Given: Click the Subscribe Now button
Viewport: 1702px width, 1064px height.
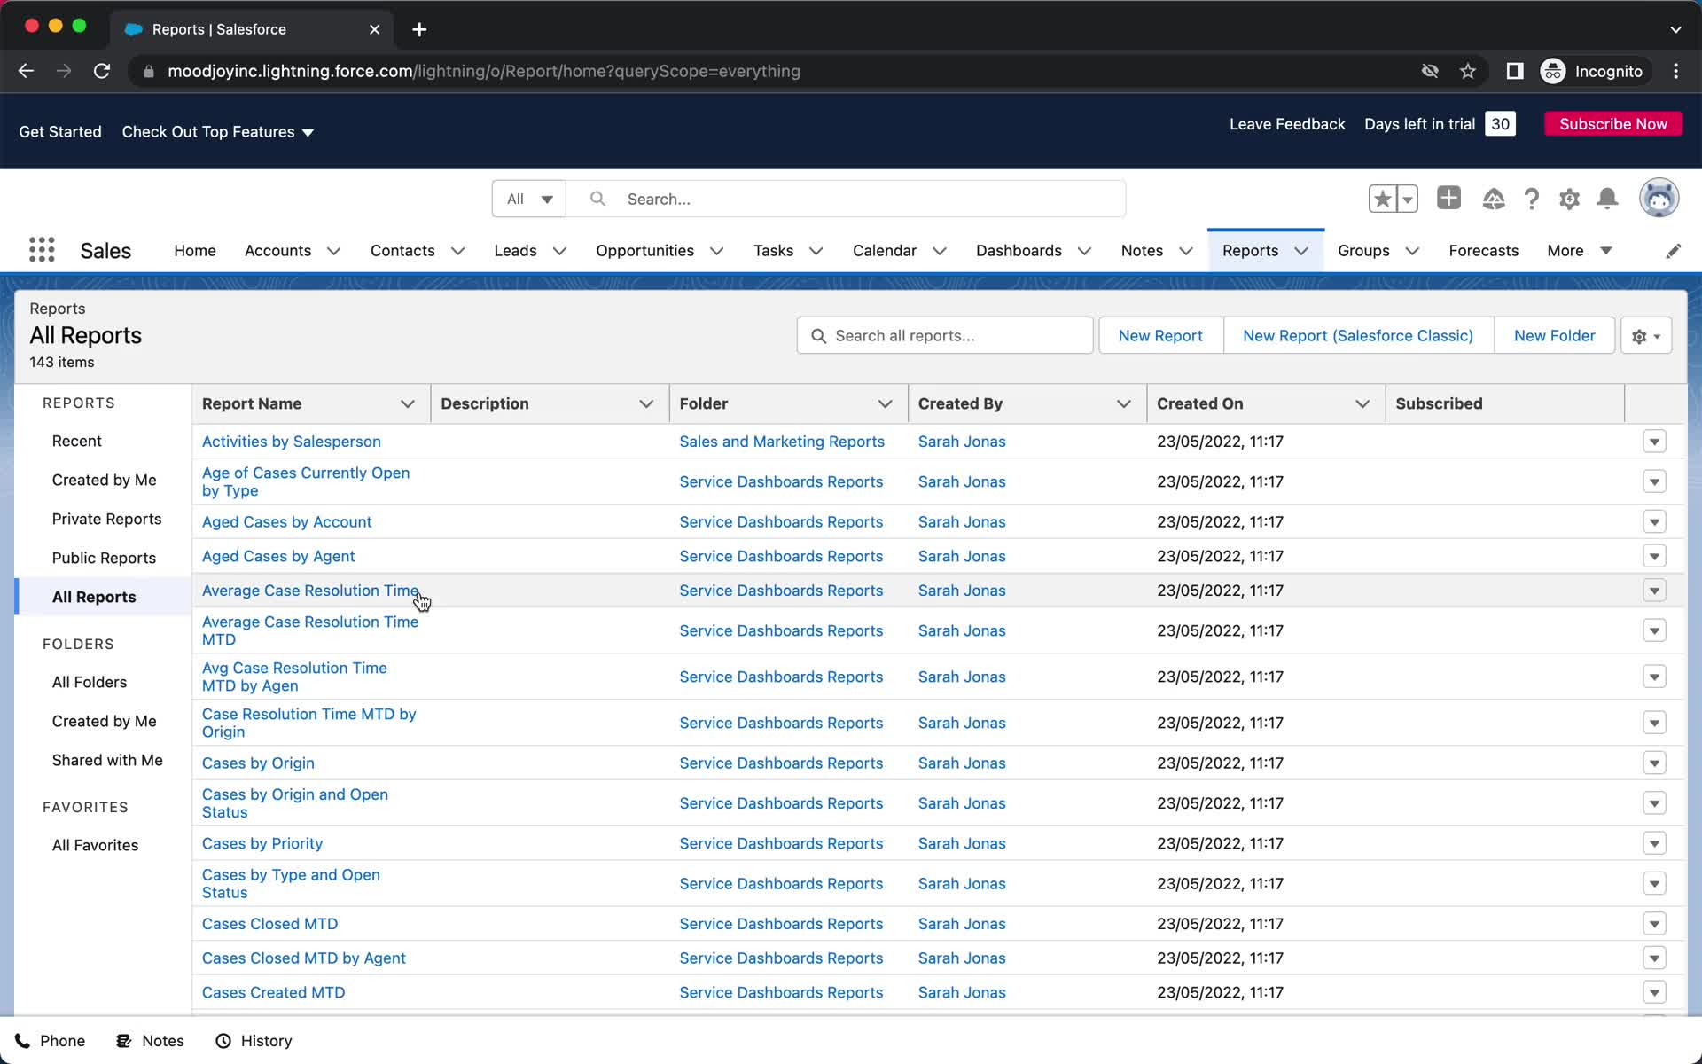Looking at the screenshot, I should tap(1613, 124).
